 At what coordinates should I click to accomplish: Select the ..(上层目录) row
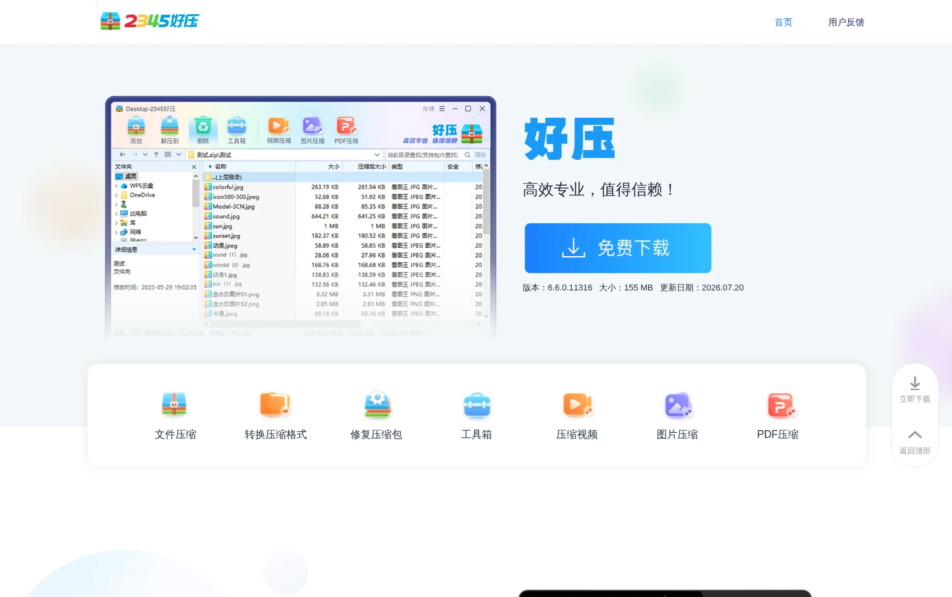[x=343, y=177]
